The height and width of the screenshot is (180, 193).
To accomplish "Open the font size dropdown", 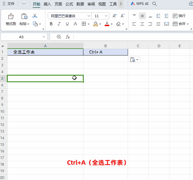I will pos(106,16).
